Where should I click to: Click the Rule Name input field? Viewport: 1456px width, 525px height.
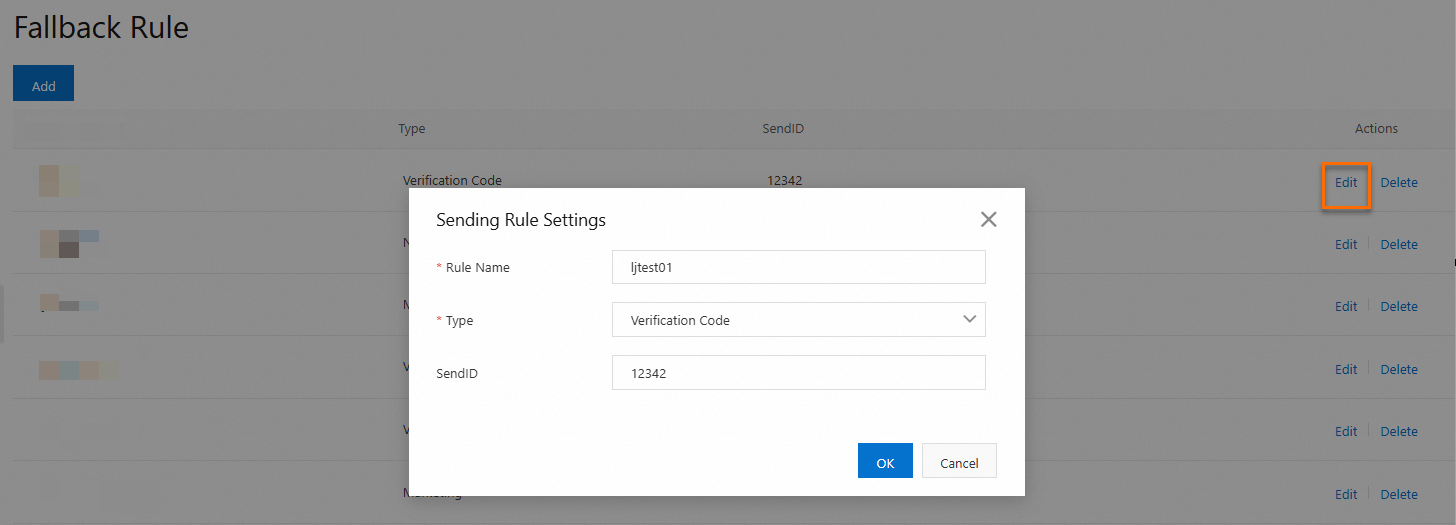798,267
